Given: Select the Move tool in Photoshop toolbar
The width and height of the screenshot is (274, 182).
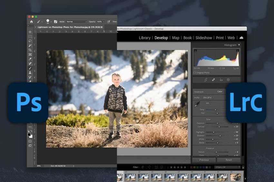Looking at the screenshot, I should click(30, 32).
